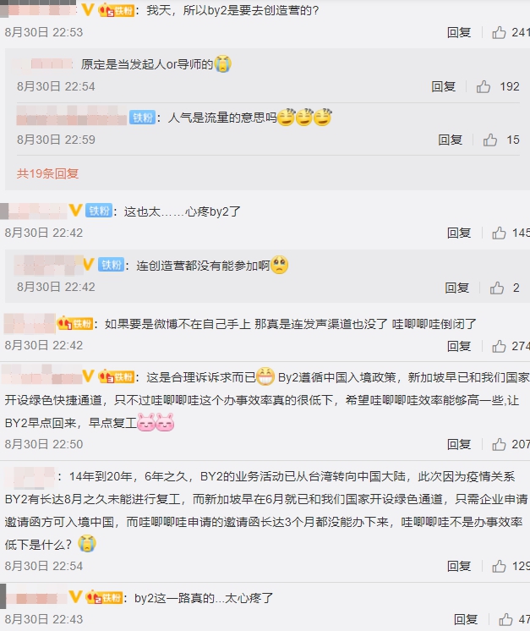The image size is (530, 631).
Task: Like the reply '人气是流量的意思吗'
Action: pos(489,140)
